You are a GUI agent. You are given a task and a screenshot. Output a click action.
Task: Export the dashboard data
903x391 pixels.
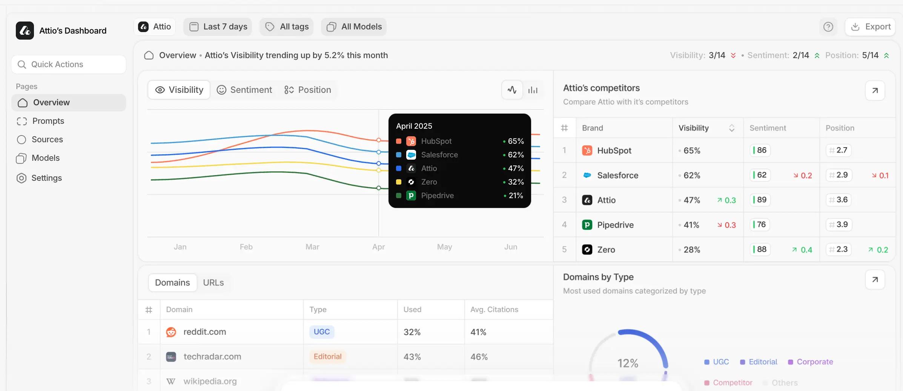[x=871, y=27]
